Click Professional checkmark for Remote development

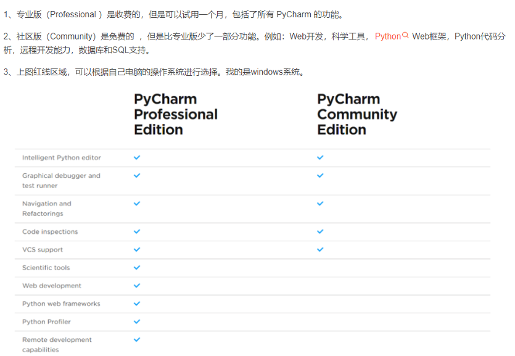coord(137,339)
